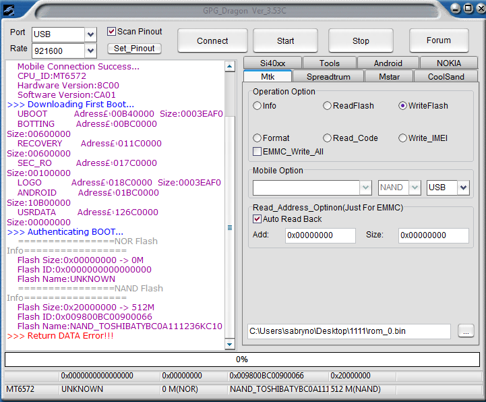Click the 'Authenticating BOOT...' log line

pos(65,232)
